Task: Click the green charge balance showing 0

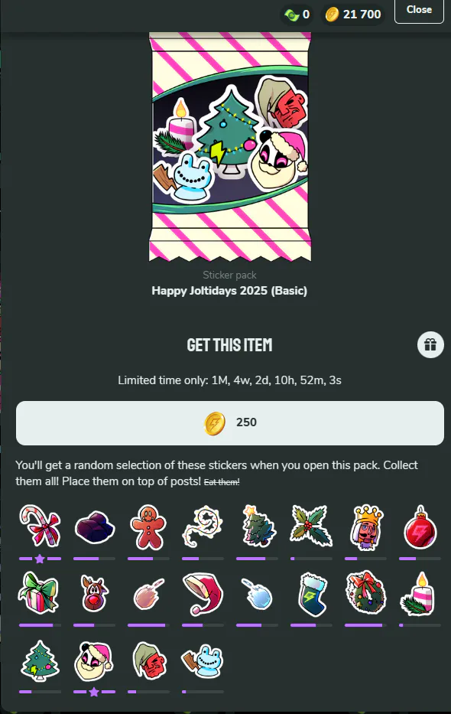Action: point(297,15)
